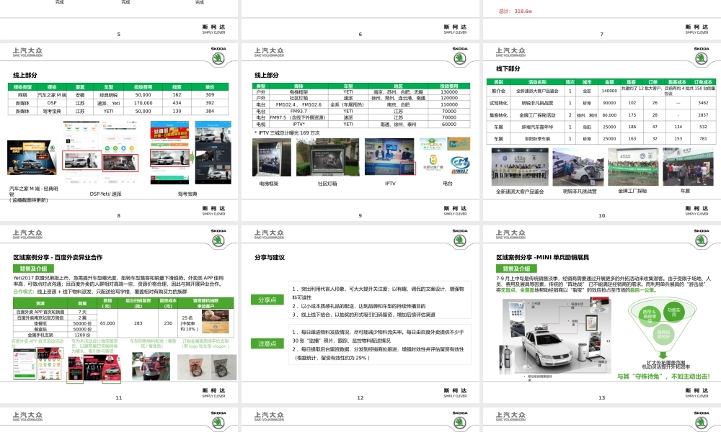Click the 283 scan-lead cell on slide 11

(138, 323)
